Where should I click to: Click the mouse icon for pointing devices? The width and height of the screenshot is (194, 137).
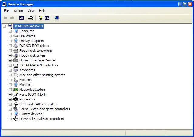click(16, 75)
